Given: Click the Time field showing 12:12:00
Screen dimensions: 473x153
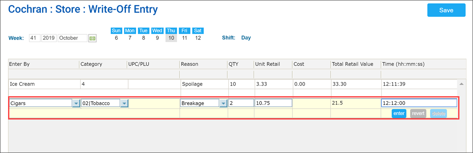Looking at the screenshot, I should coord(419,103).
